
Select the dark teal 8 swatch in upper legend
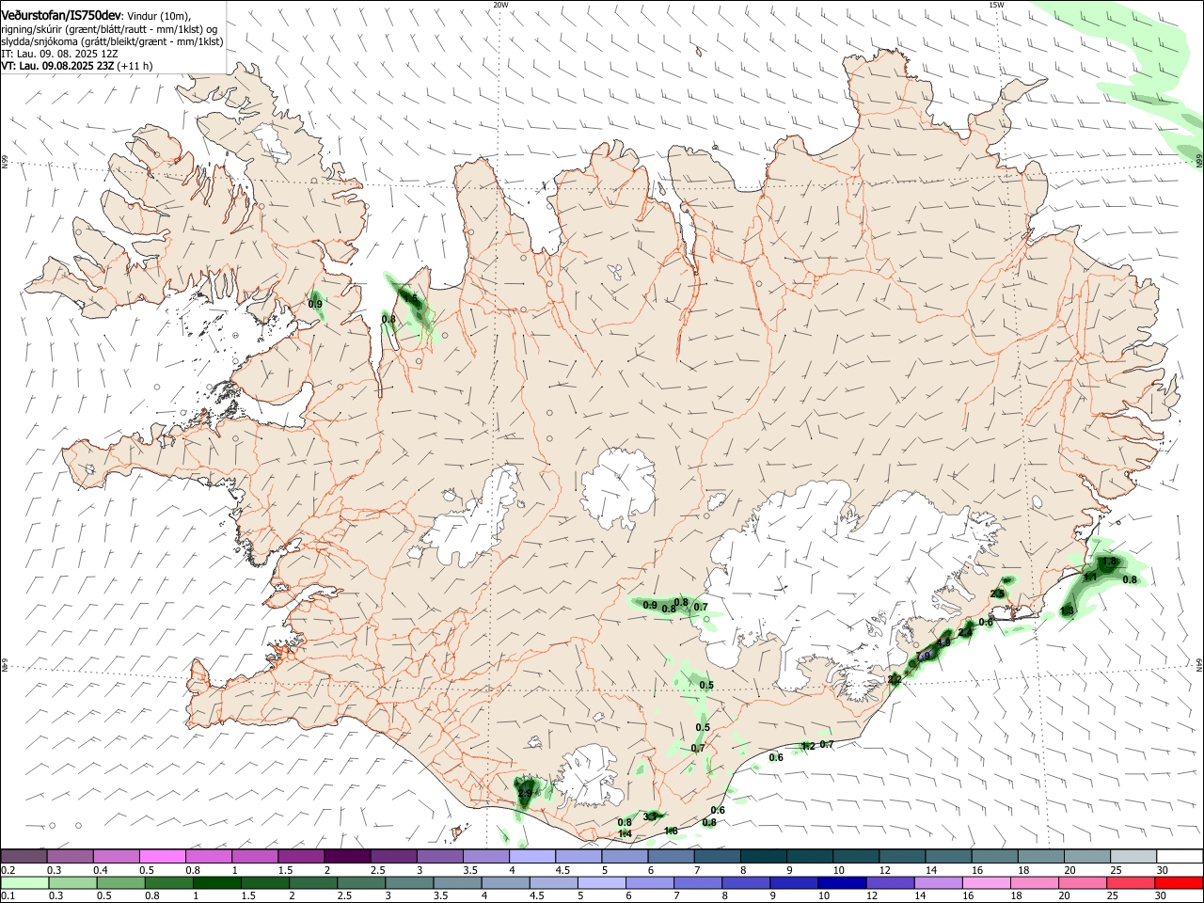763,857
